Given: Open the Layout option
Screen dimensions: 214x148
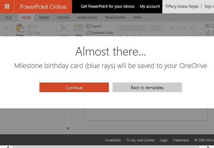Looking at the screenshot, I should (94, 26).
